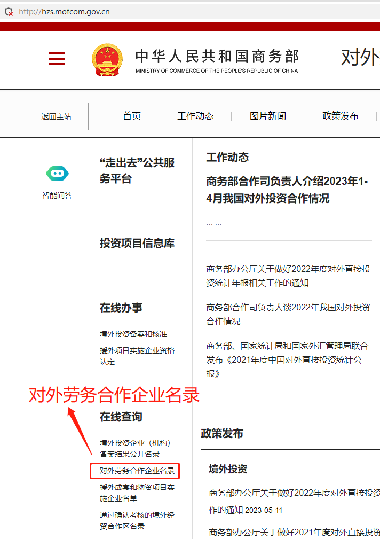This screenshot has height=539, width=380.
Task: Open the red hamburger menu icon
Action: [x=56, y=59]
